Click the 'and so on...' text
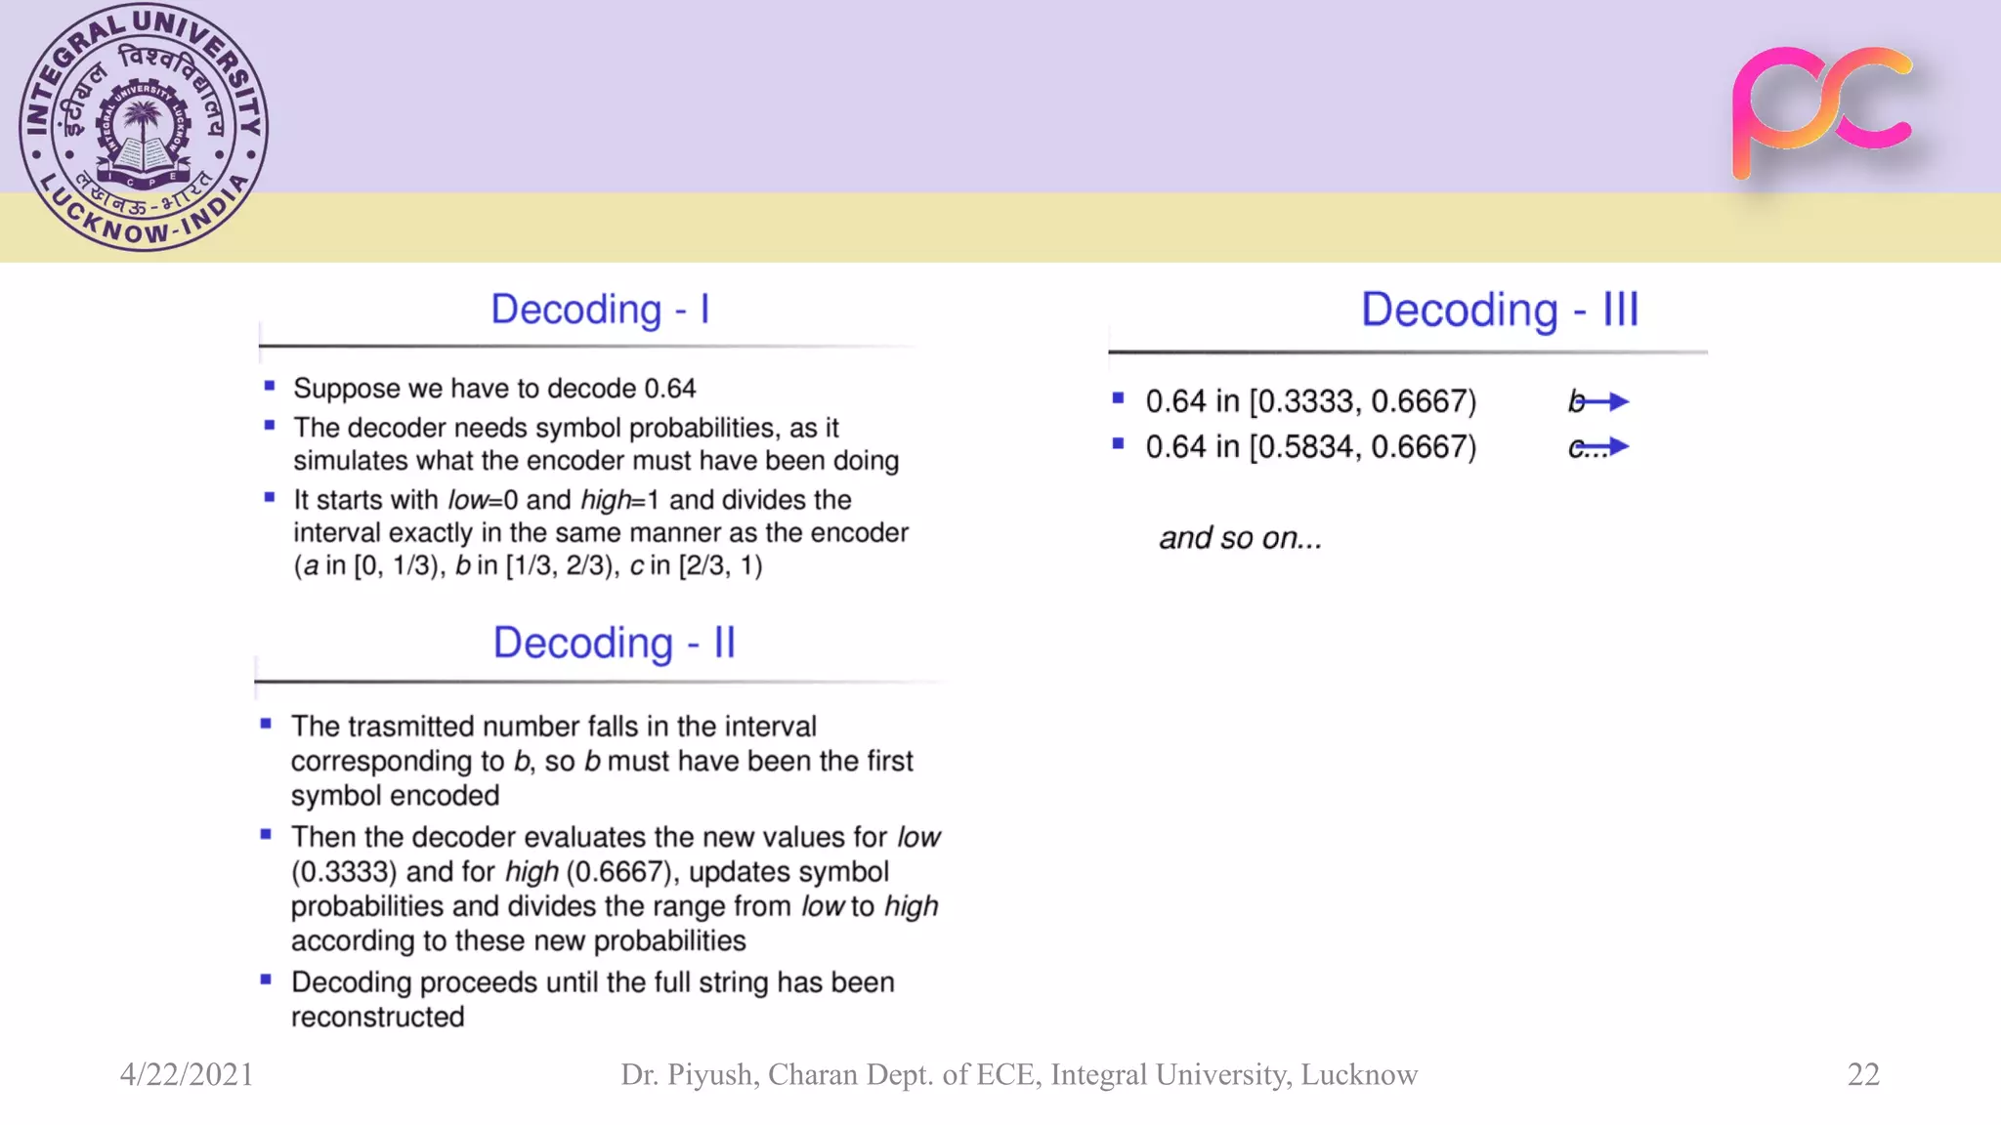Screen dimensions: 2001x1125 coord(1239,538)
